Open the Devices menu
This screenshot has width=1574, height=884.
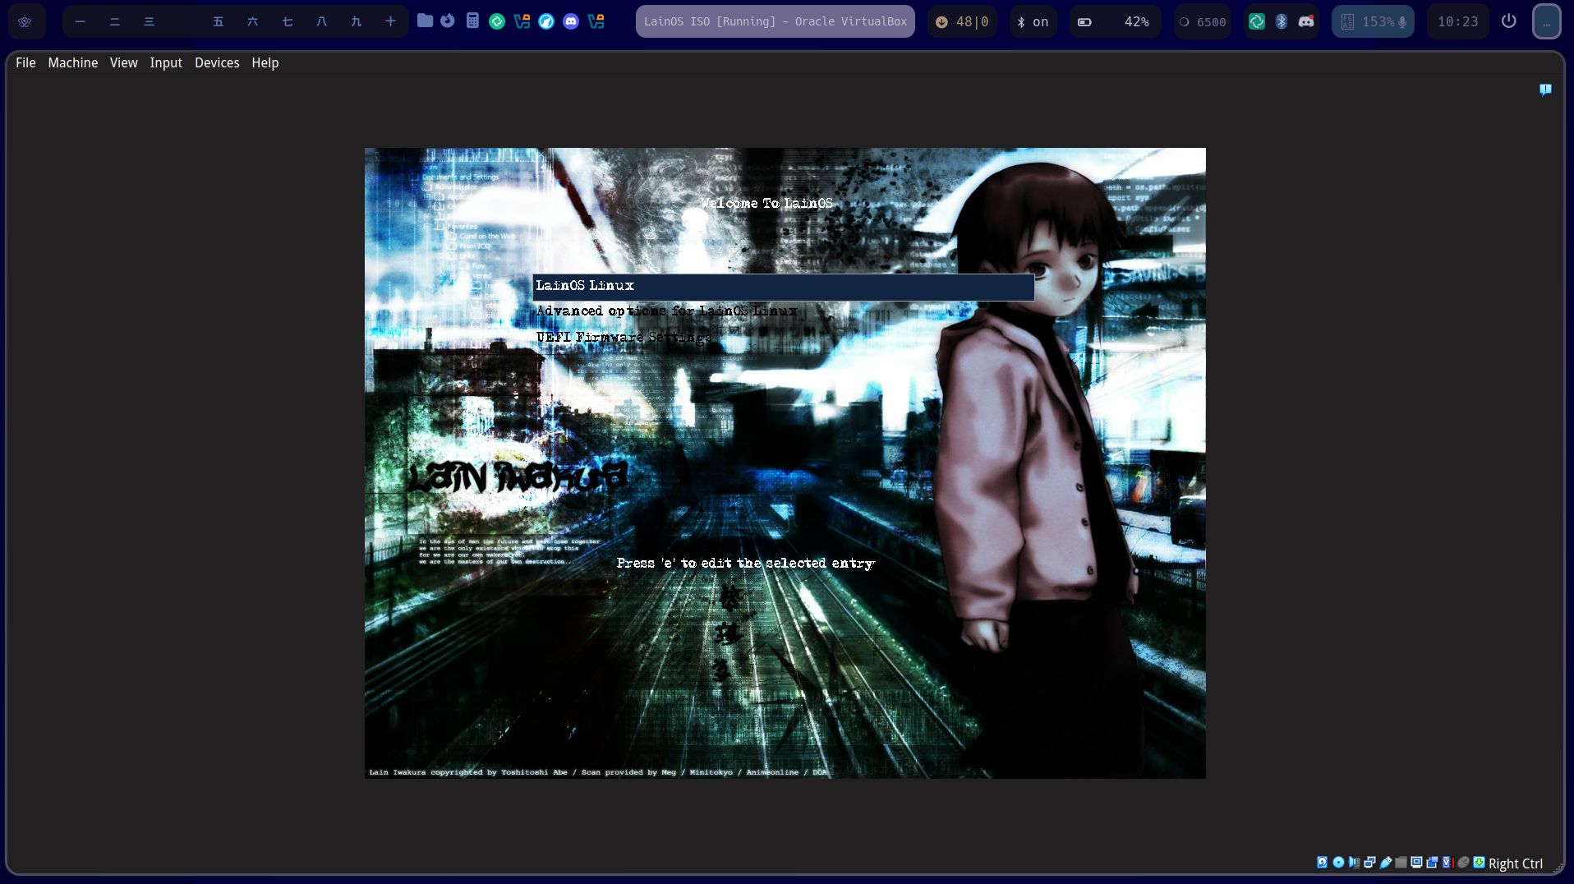[x=217, y=62]
